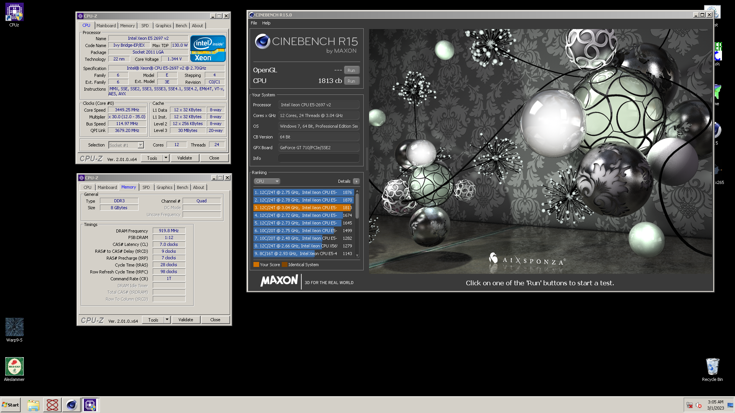Click the CPU-Z title bar icon of the top window
The width and height of the screenshot is (735, 413).
[x=80, y=16]
